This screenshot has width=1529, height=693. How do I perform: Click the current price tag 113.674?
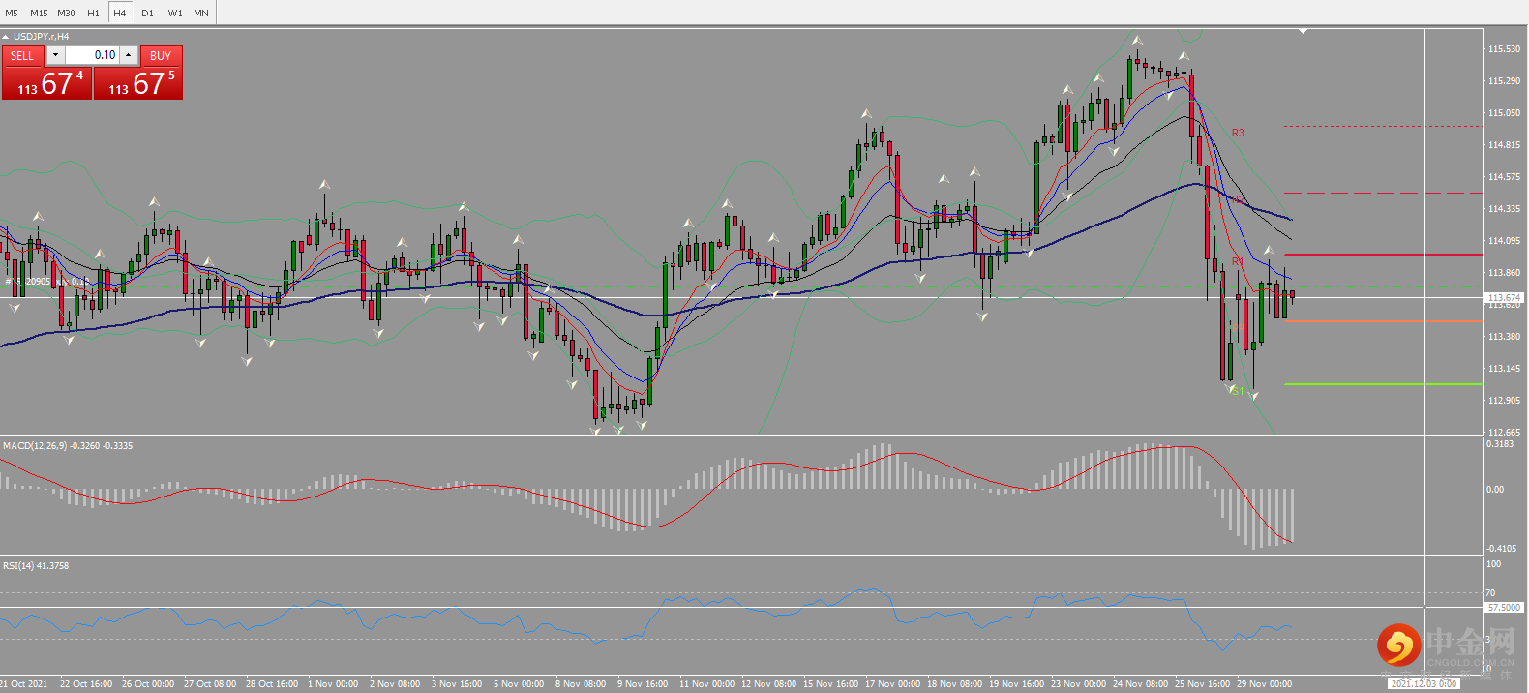(1505, 298)
